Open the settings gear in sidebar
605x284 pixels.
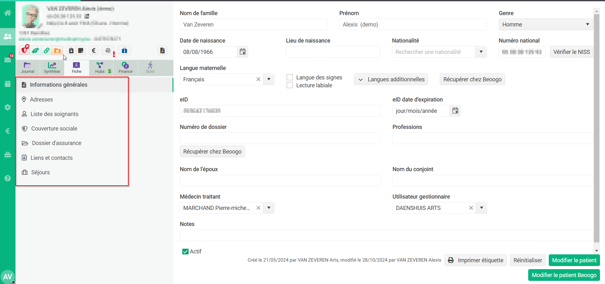pos(8,107)
